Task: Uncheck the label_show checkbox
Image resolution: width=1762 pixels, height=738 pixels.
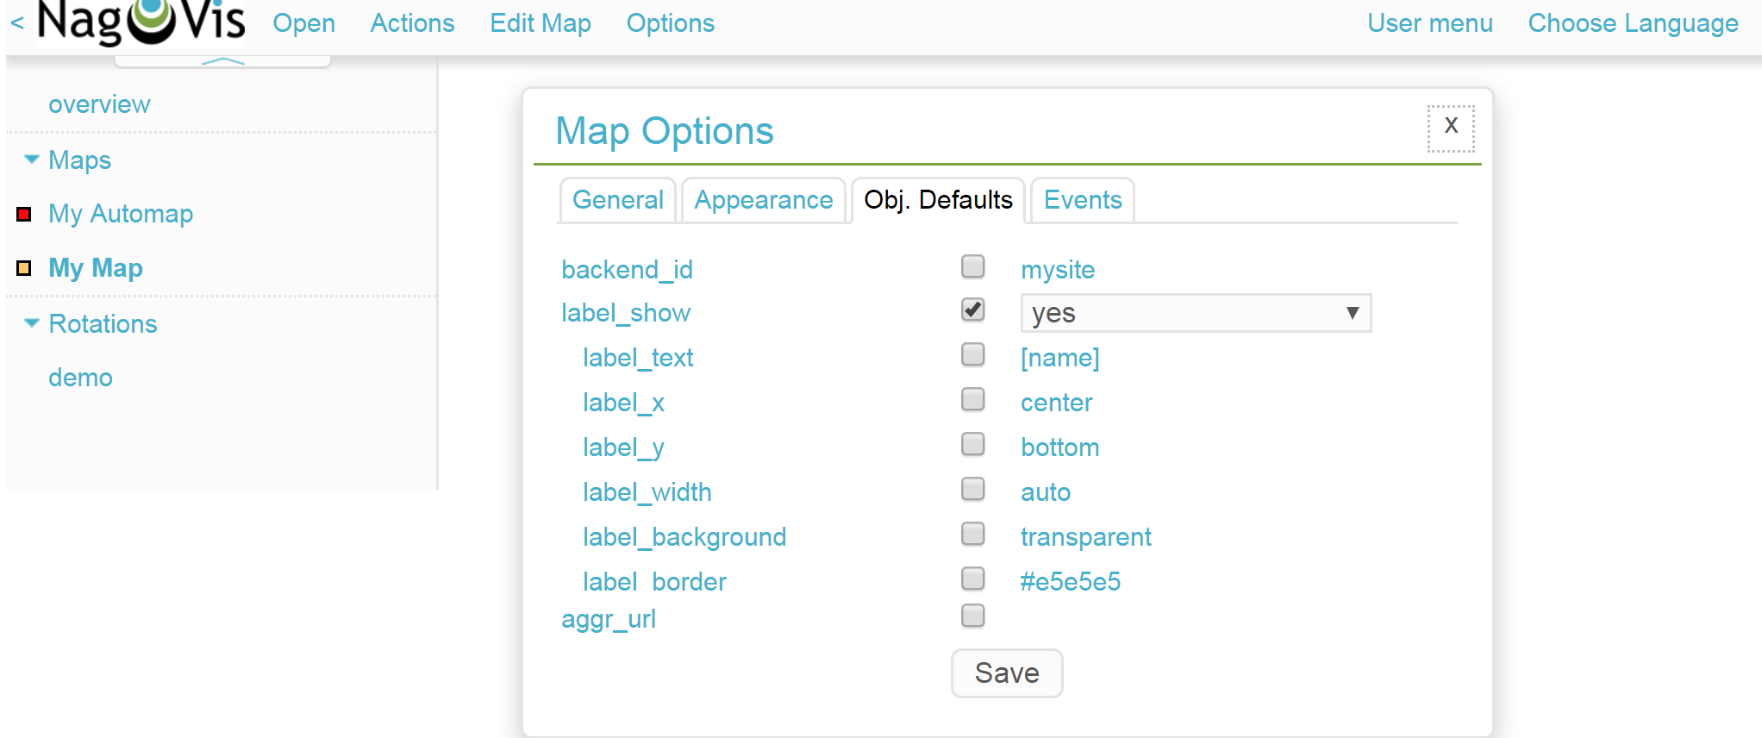Action: click(972, 310)
